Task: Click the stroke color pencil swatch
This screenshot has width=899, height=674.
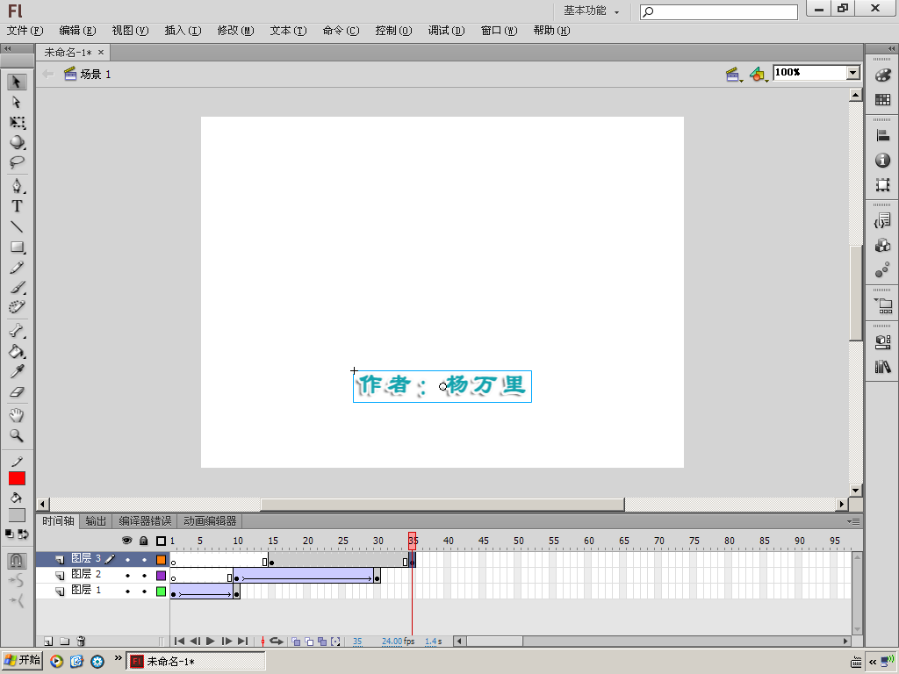Action: coord(17,462)
